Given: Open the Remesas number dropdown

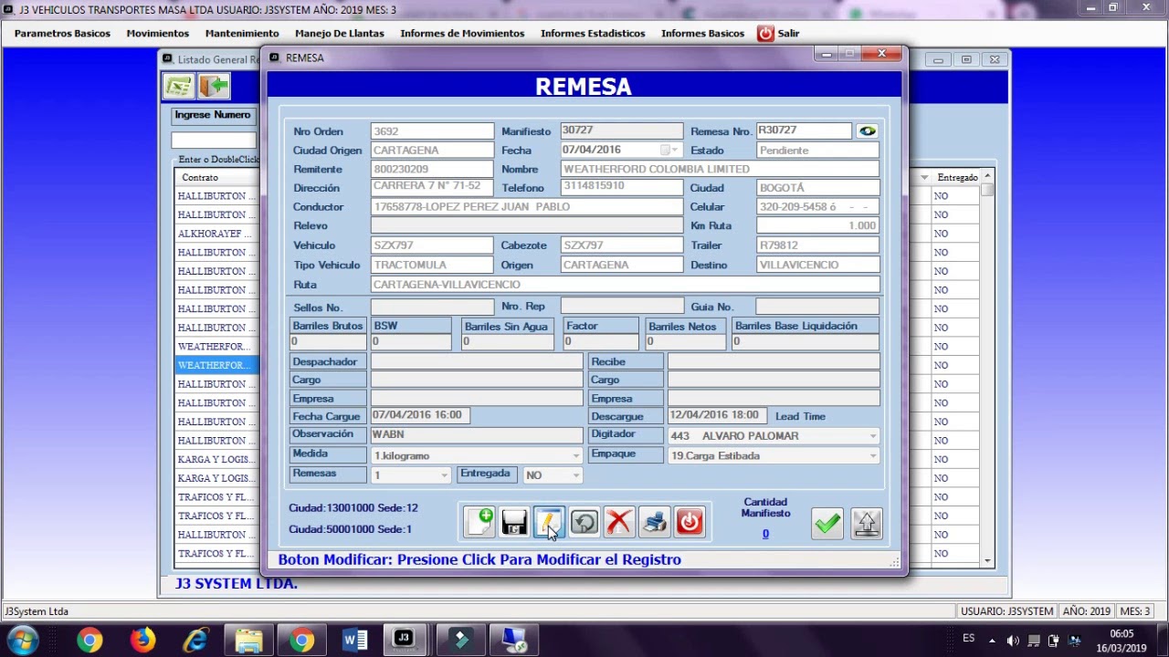Looking at the screenshot, I should pyautogui.click(x=445, y=475).
